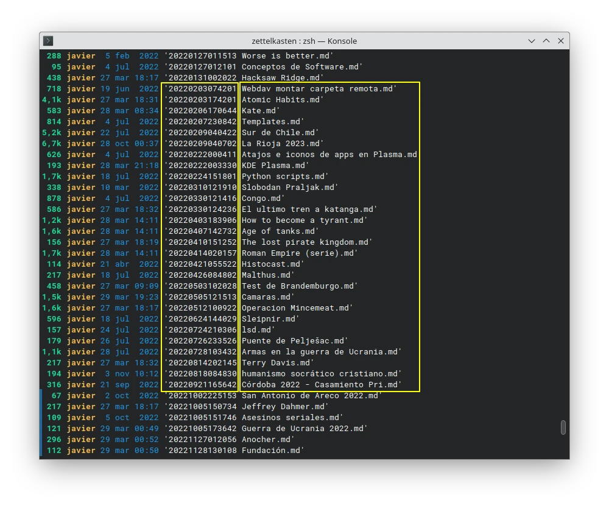The height and width of the screenshot is (506, 609).
Task: Click on 'Python scripts.md' entry
Action: click(x=285, y=177)
